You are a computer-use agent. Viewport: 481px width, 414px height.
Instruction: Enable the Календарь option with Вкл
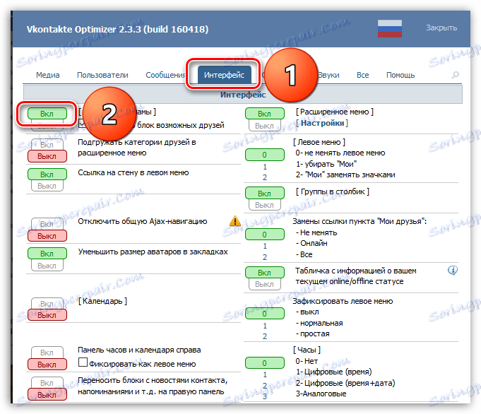point(47,303)
